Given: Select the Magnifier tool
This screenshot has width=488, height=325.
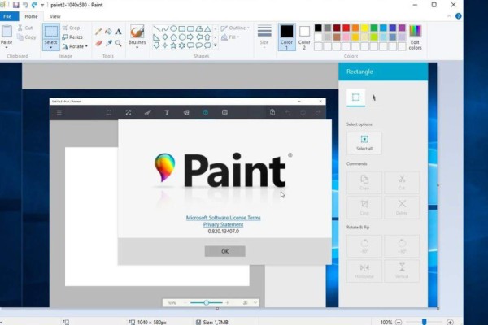Looking at the screenshot, I should (x=119, y=43).
